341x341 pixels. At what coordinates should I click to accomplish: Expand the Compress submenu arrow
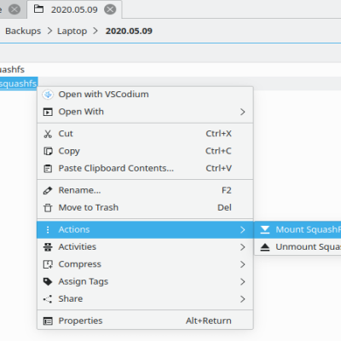pos(242,264)
